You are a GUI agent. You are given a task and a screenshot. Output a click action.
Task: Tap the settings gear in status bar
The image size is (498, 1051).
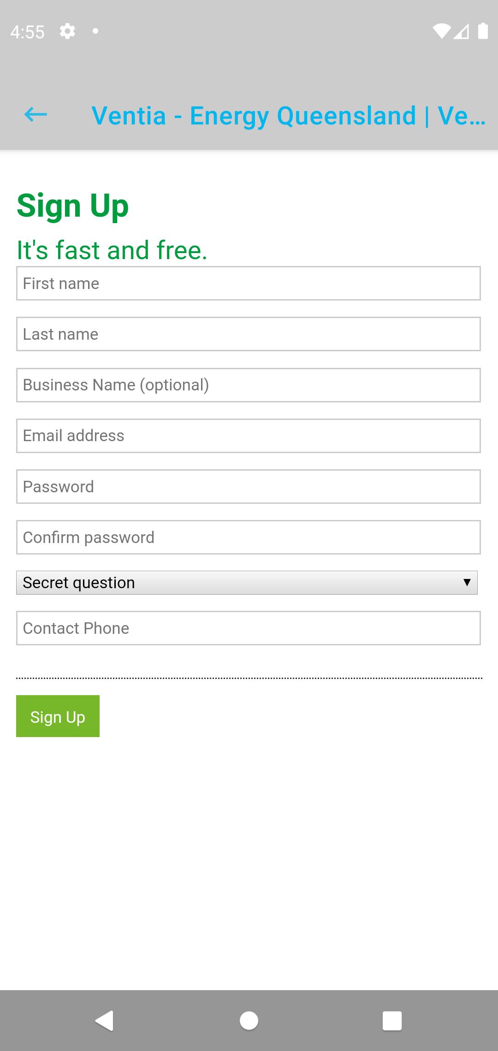click(67, 31)
